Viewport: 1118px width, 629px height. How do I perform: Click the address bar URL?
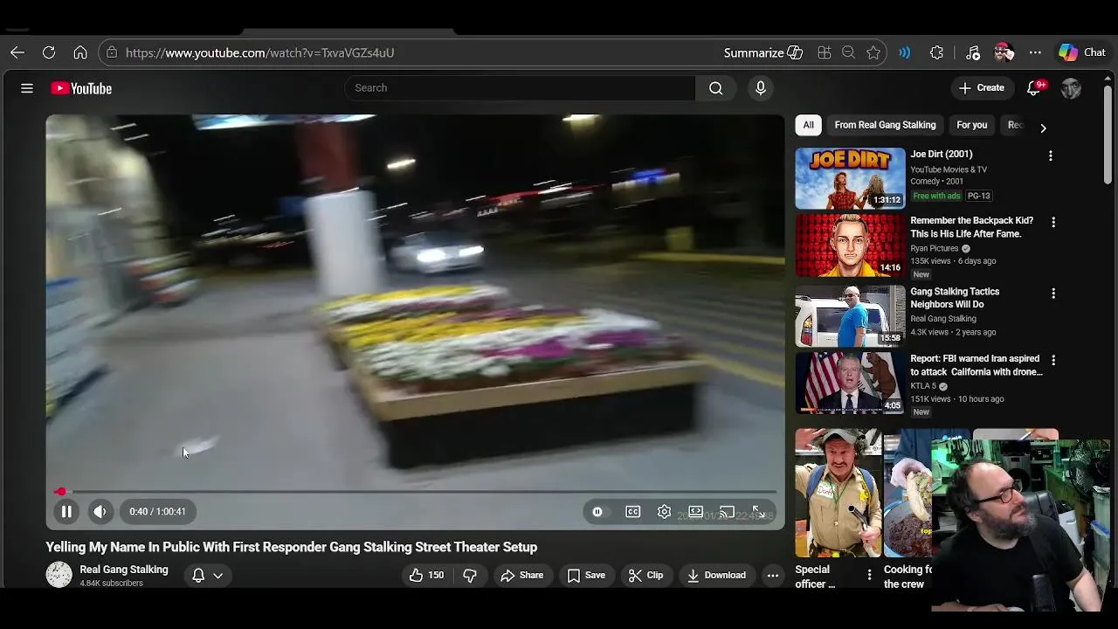click(259, 52)
